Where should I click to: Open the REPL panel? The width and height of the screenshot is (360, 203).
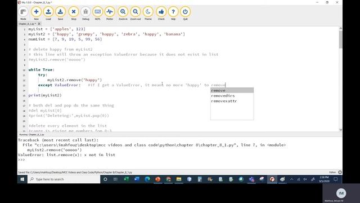(x=97, y=14)
